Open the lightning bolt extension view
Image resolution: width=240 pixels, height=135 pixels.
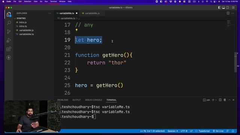[9, 57]
